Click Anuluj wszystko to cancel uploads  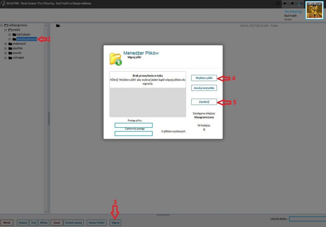(x=204, y=88)
